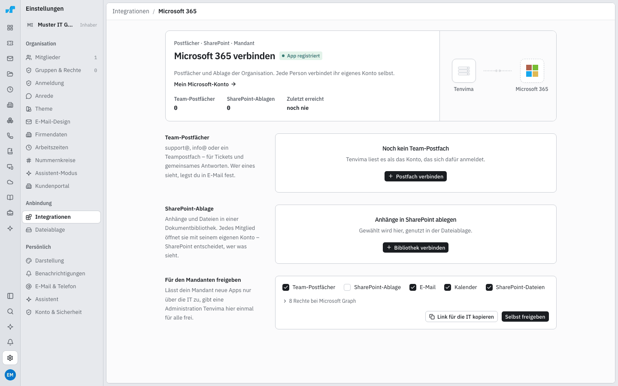Go back via the Integrationen breadcrumb
This screenshot has height=386, width=618.
coord(131,11)
